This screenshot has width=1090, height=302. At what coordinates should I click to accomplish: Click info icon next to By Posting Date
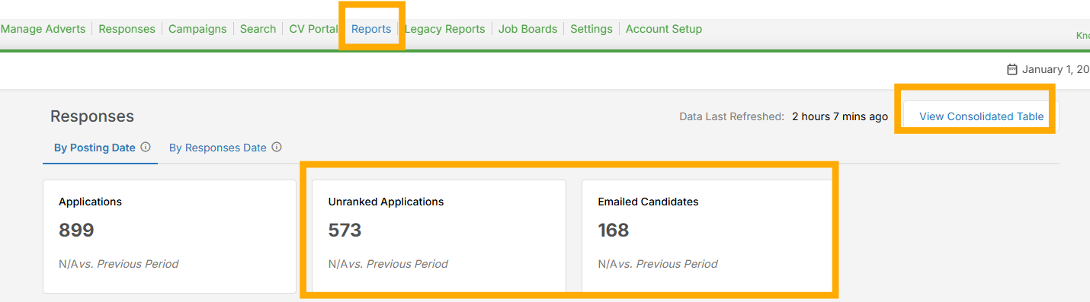coord(146,148)
